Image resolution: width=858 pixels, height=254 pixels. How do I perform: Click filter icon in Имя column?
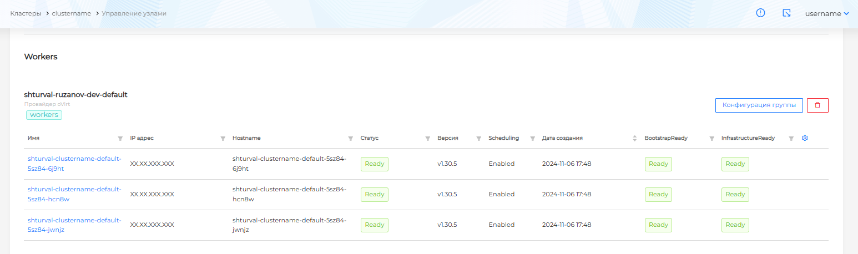120,139
